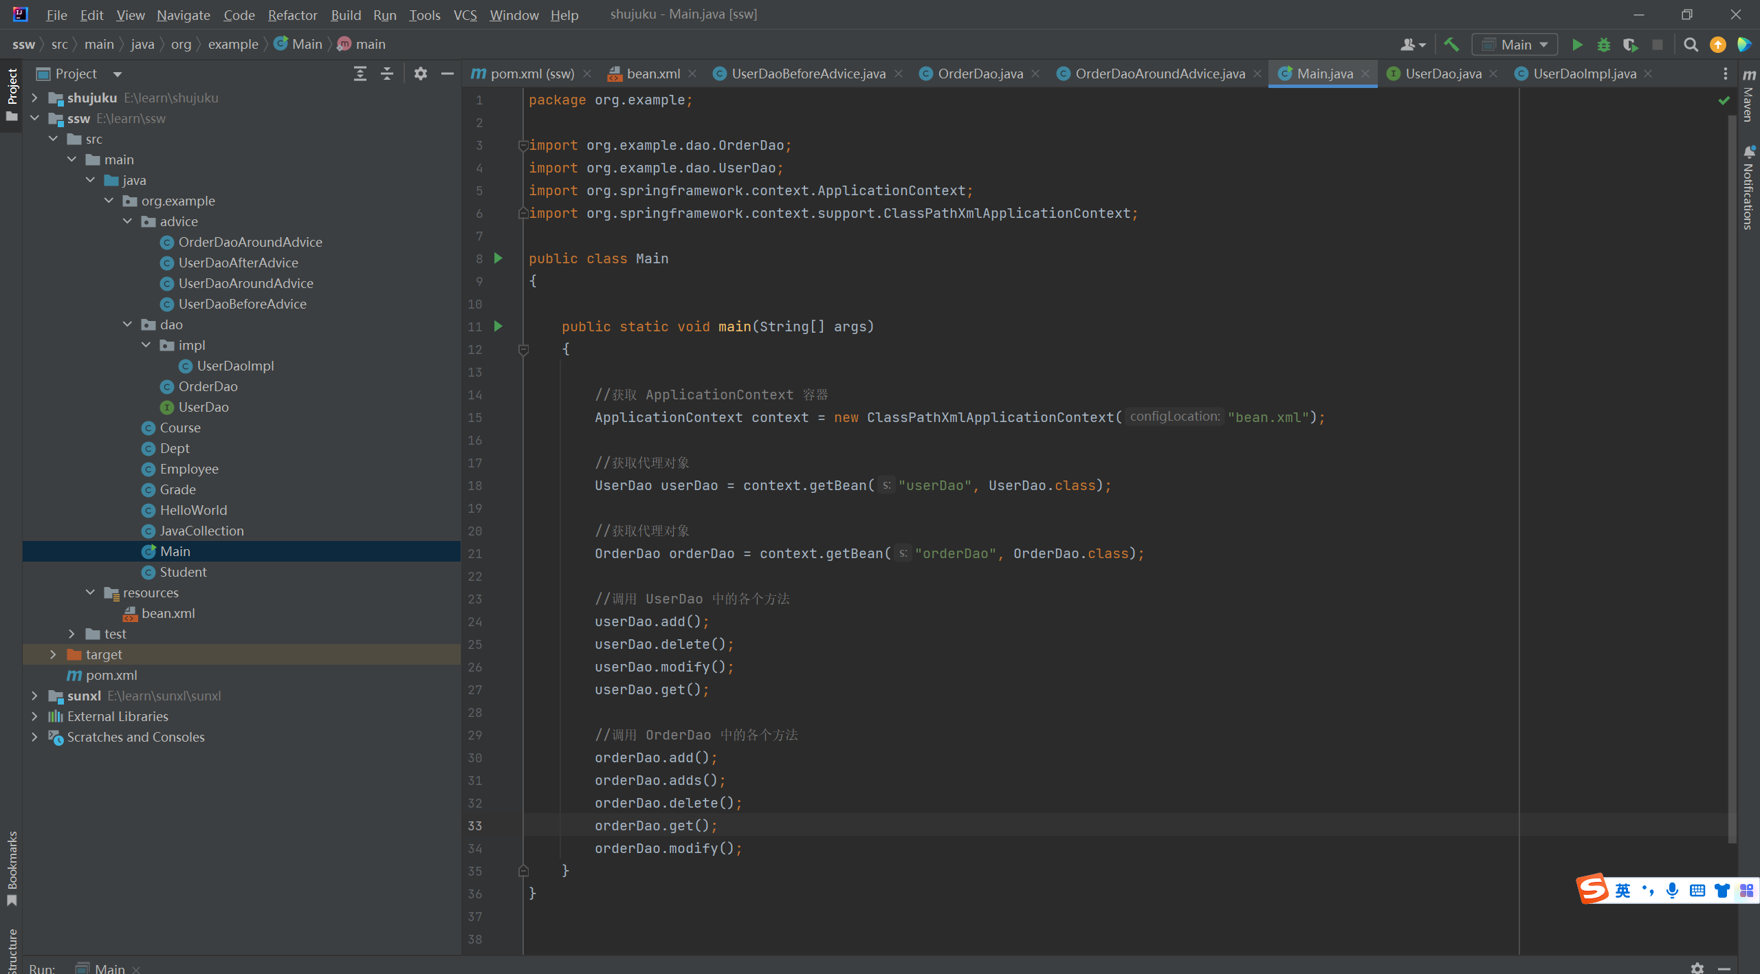Screen dimensions: 1760x974
Task: Click the Build project hammer icon
Action: [x=1451, y=45]
